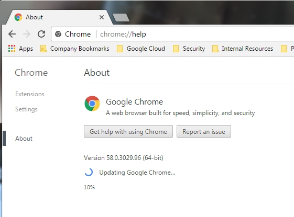Open Settings in the sidebar
This screenshot has width=294, height=217.
coord(26,109)
